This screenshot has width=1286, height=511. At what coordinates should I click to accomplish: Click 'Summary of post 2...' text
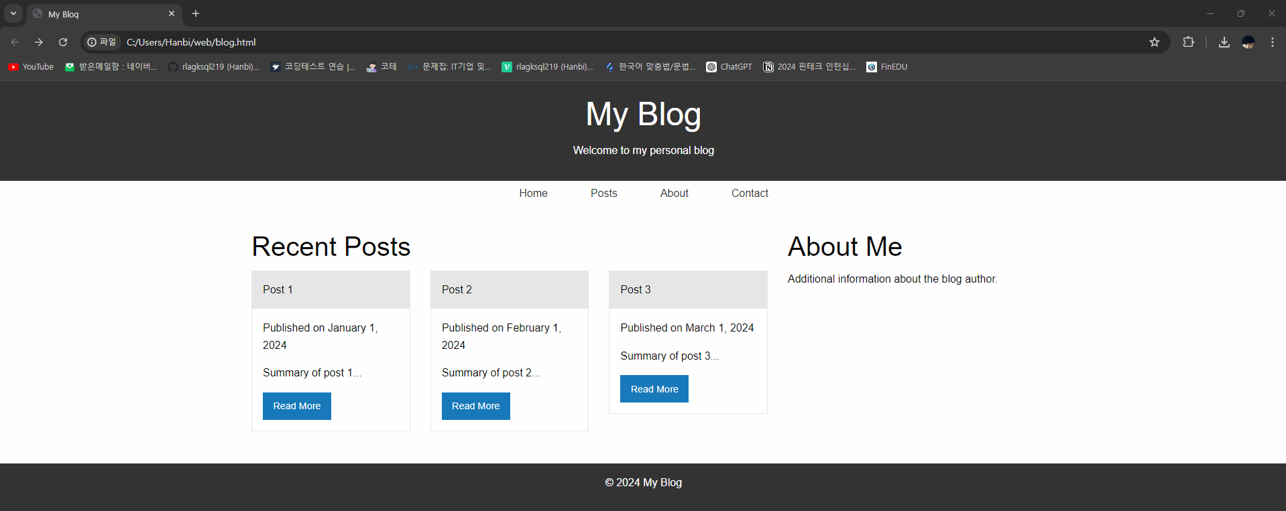[x=491, y=372]
